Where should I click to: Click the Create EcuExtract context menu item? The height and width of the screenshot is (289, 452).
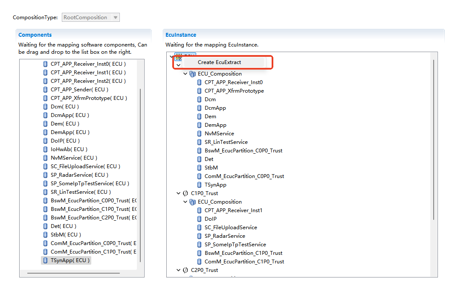(219, 62)
